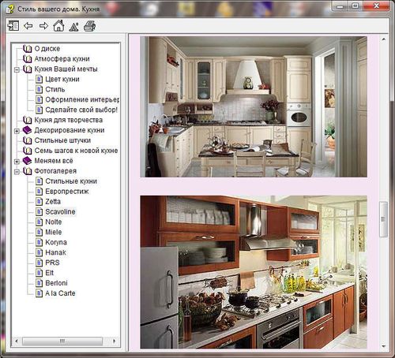Screen dimensions: 395x358
Task: Open the Стильные штучки topic text
Action: pos(62,140)
